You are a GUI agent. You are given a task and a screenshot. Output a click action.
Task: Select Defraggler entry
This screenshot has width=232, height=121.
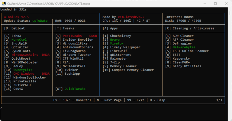[x=179, y=43]
